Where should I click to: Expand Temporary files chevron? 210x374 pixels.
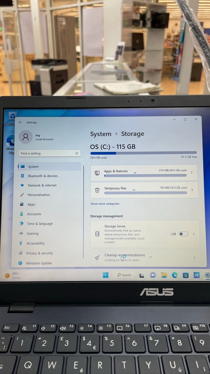click(x=192, y=190)
